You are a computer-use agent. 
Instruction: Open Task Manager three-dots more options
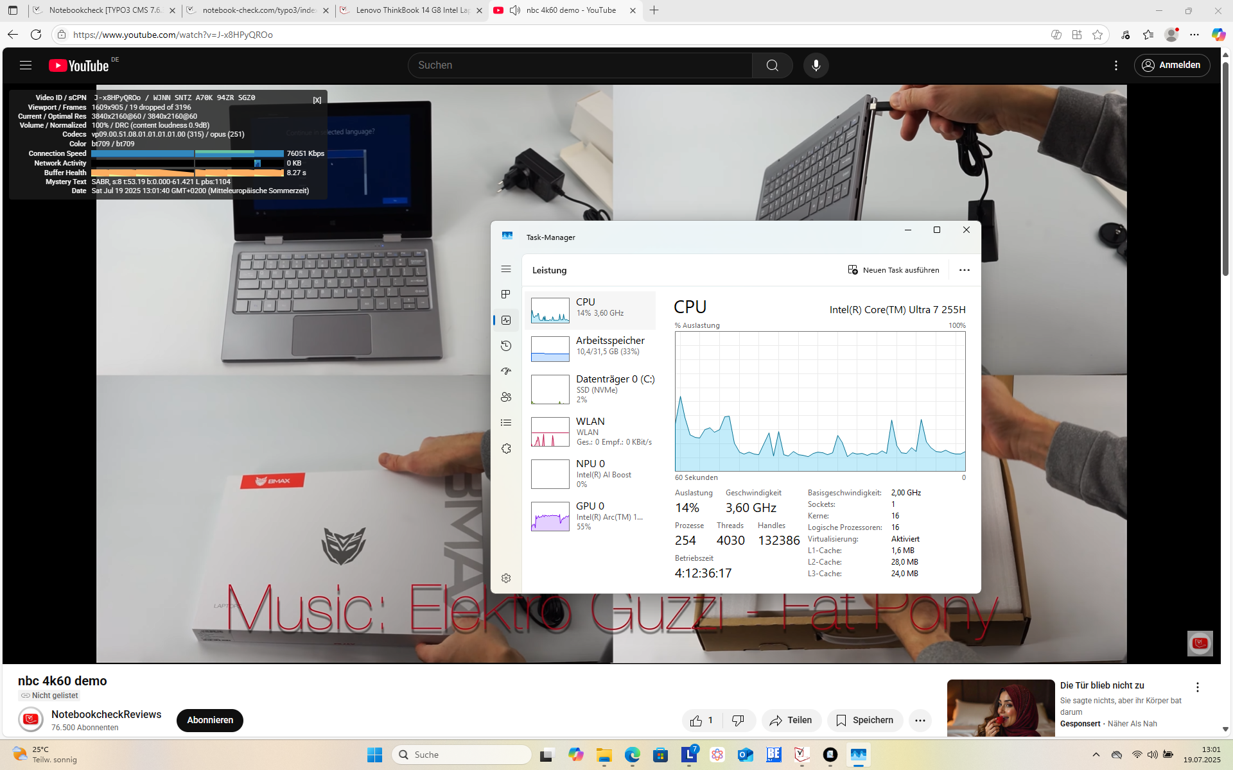[x=964, y=270]
